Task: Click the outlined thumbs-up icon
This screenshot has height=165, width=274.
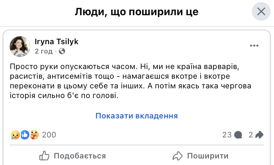Action: click(44, 156)
